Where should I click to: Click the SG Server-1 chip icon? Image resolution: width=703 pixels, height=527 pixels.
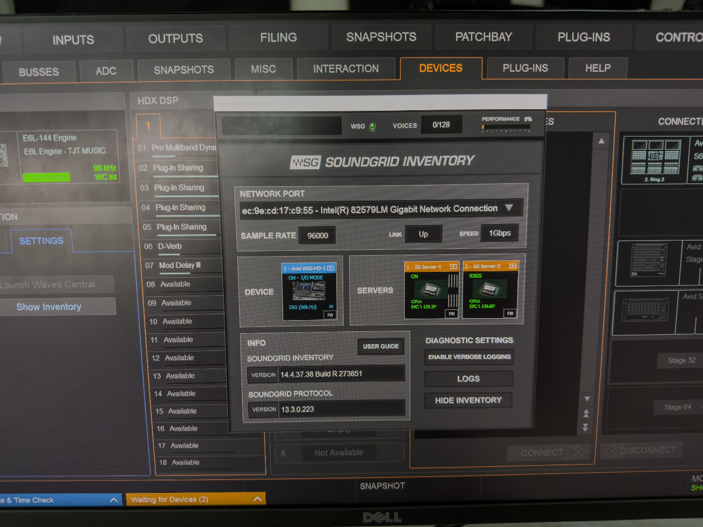(430, 290)
